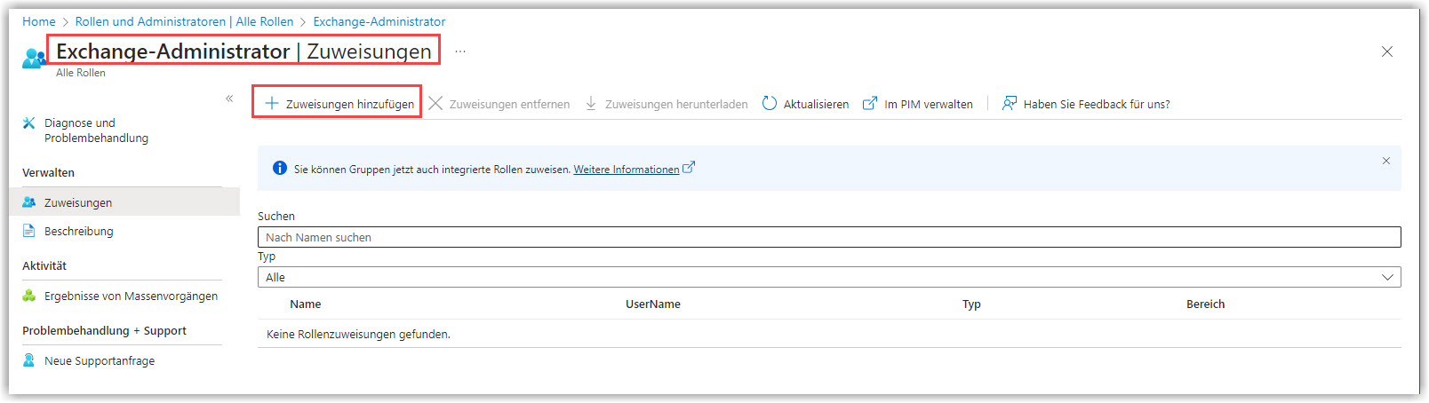Click the Beschreibung document icon

(x=29, y=231)
